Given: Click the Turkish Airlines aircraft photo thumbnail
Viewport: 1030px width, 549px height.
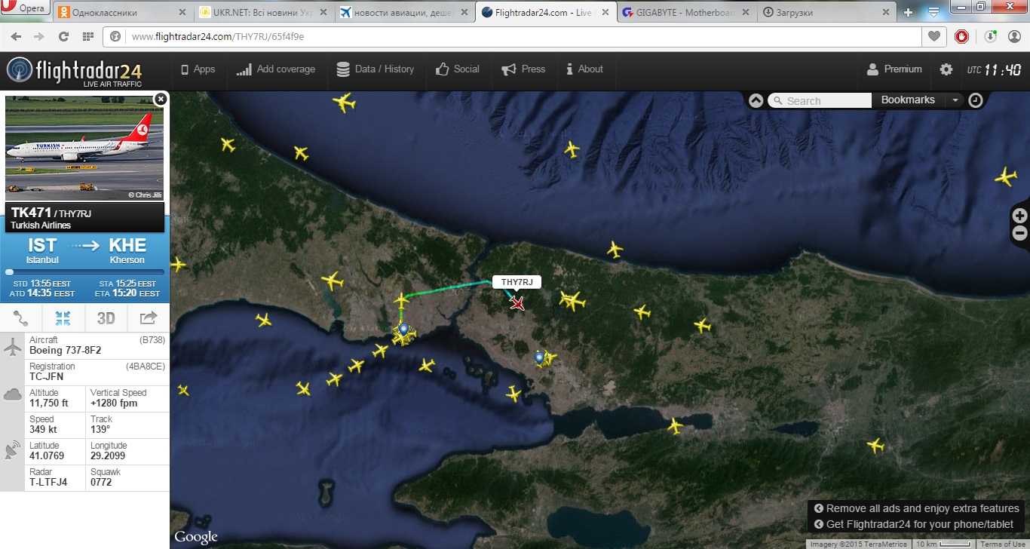Looking at the screenshot, I should (84, 148).
